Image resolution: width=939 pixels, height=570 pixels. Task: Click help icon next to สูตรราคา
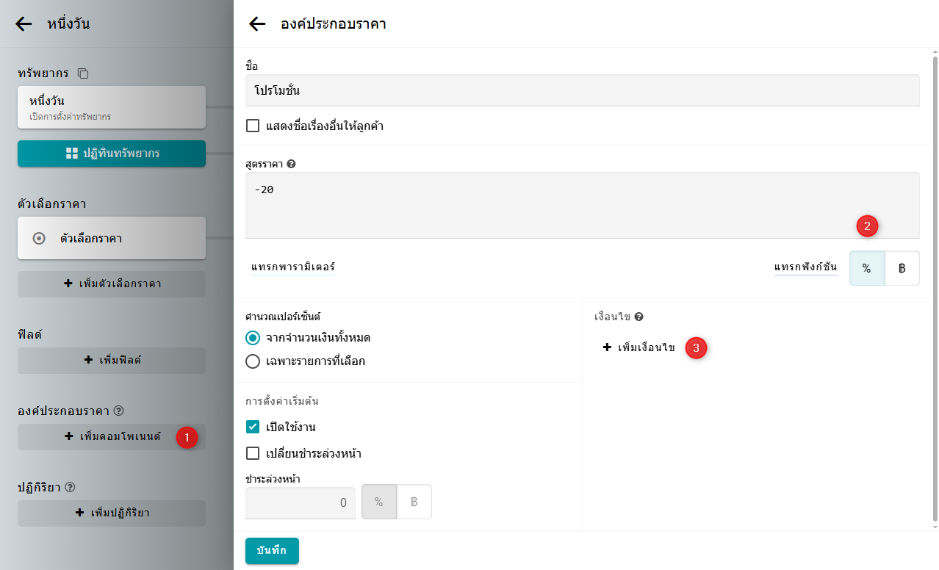(x=292, y=164)
